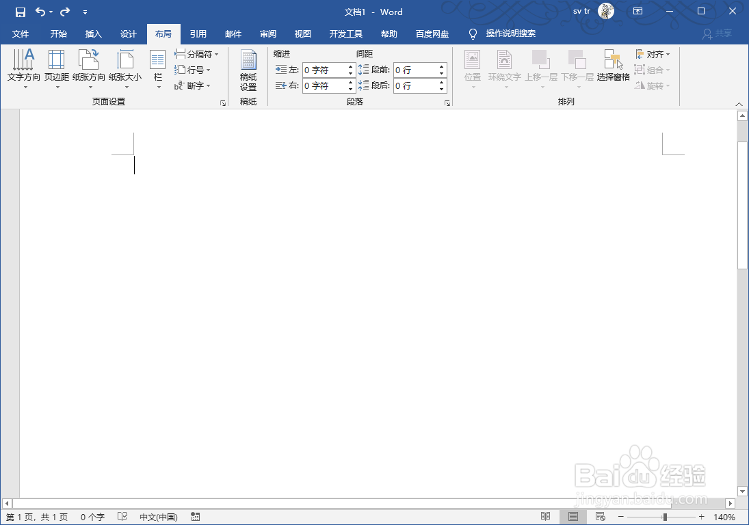Open the paragraph dialog launcher in 段落 group

pos(448,102)
